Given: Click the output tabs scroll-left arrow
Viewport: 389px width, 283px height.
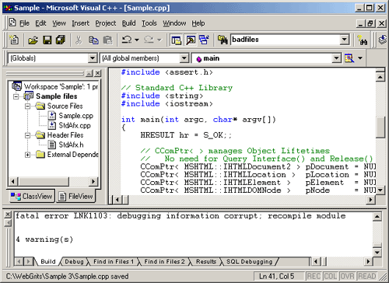Looking at the screenshot, I should [19, 261].
